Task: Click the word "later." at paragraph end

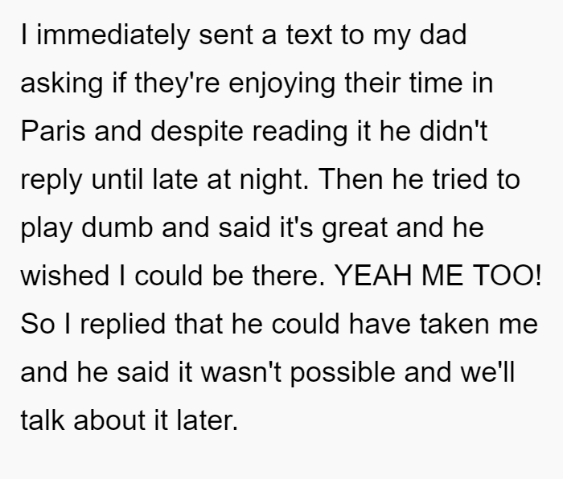Action: tap(208, 420)
